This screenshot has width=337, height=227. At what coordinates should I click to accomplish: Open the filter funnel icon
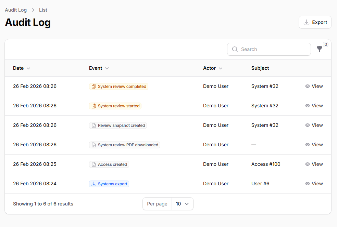click(x=319, y=49)
